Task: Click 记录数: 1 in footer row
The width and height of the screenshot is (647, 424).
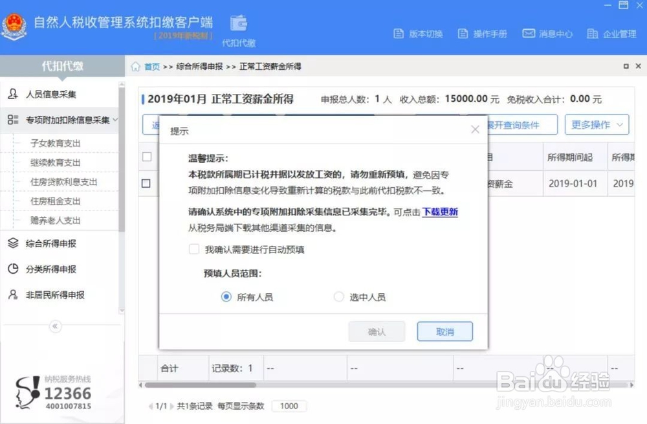Action: (x=232, y=368)
